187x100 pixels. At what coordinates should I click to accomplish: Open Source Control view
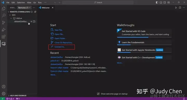(4, 23)
